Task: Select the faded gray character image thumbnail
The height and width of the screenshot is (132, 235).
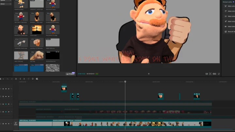Action: [x=21, y=55]
